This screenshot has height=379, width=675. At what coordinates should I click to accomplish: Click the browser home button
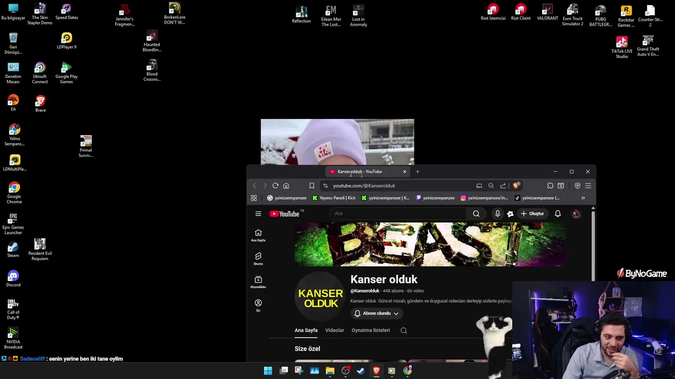(286, 186)
